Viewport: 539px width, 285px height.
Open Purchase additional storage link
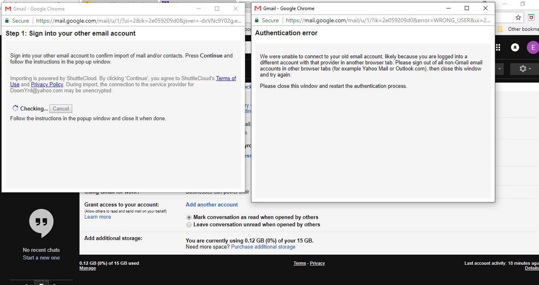(x=263, y=247)
